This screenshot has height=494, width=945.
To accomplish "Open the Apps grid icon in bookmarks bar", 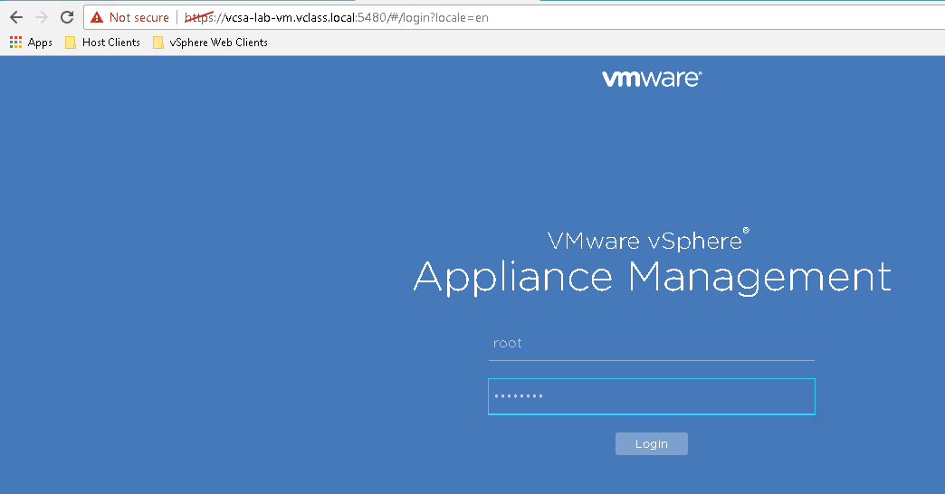I will (x=15, y=42).
